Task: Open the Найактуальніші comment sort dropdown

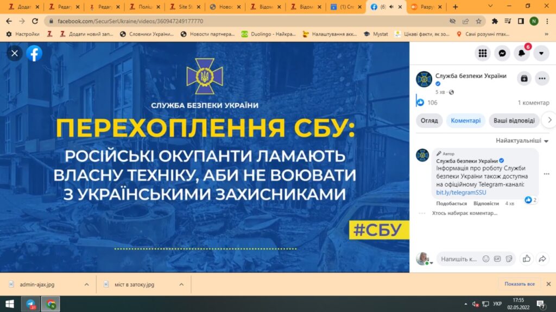Action: [522, 141]
